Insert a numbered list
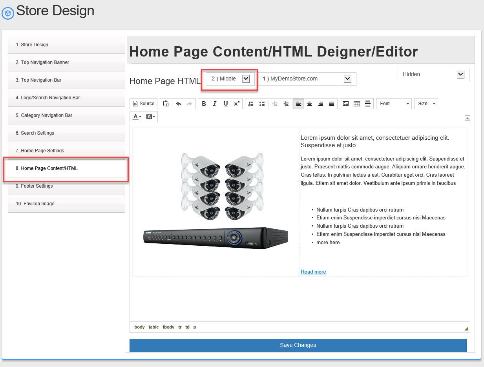 (251, 104)
